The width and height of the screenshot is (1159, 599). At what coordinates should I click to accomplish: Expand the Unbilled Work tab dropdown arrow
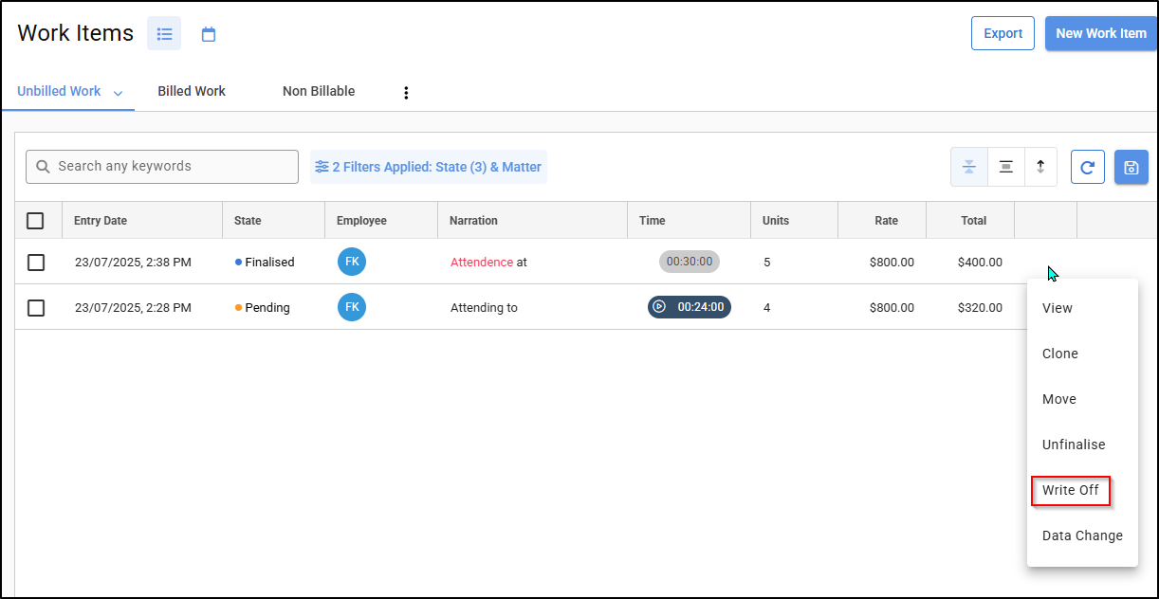[119, 93]
